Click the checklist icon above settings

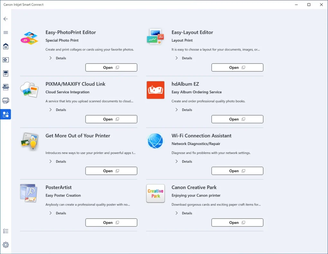coord(5,231)
